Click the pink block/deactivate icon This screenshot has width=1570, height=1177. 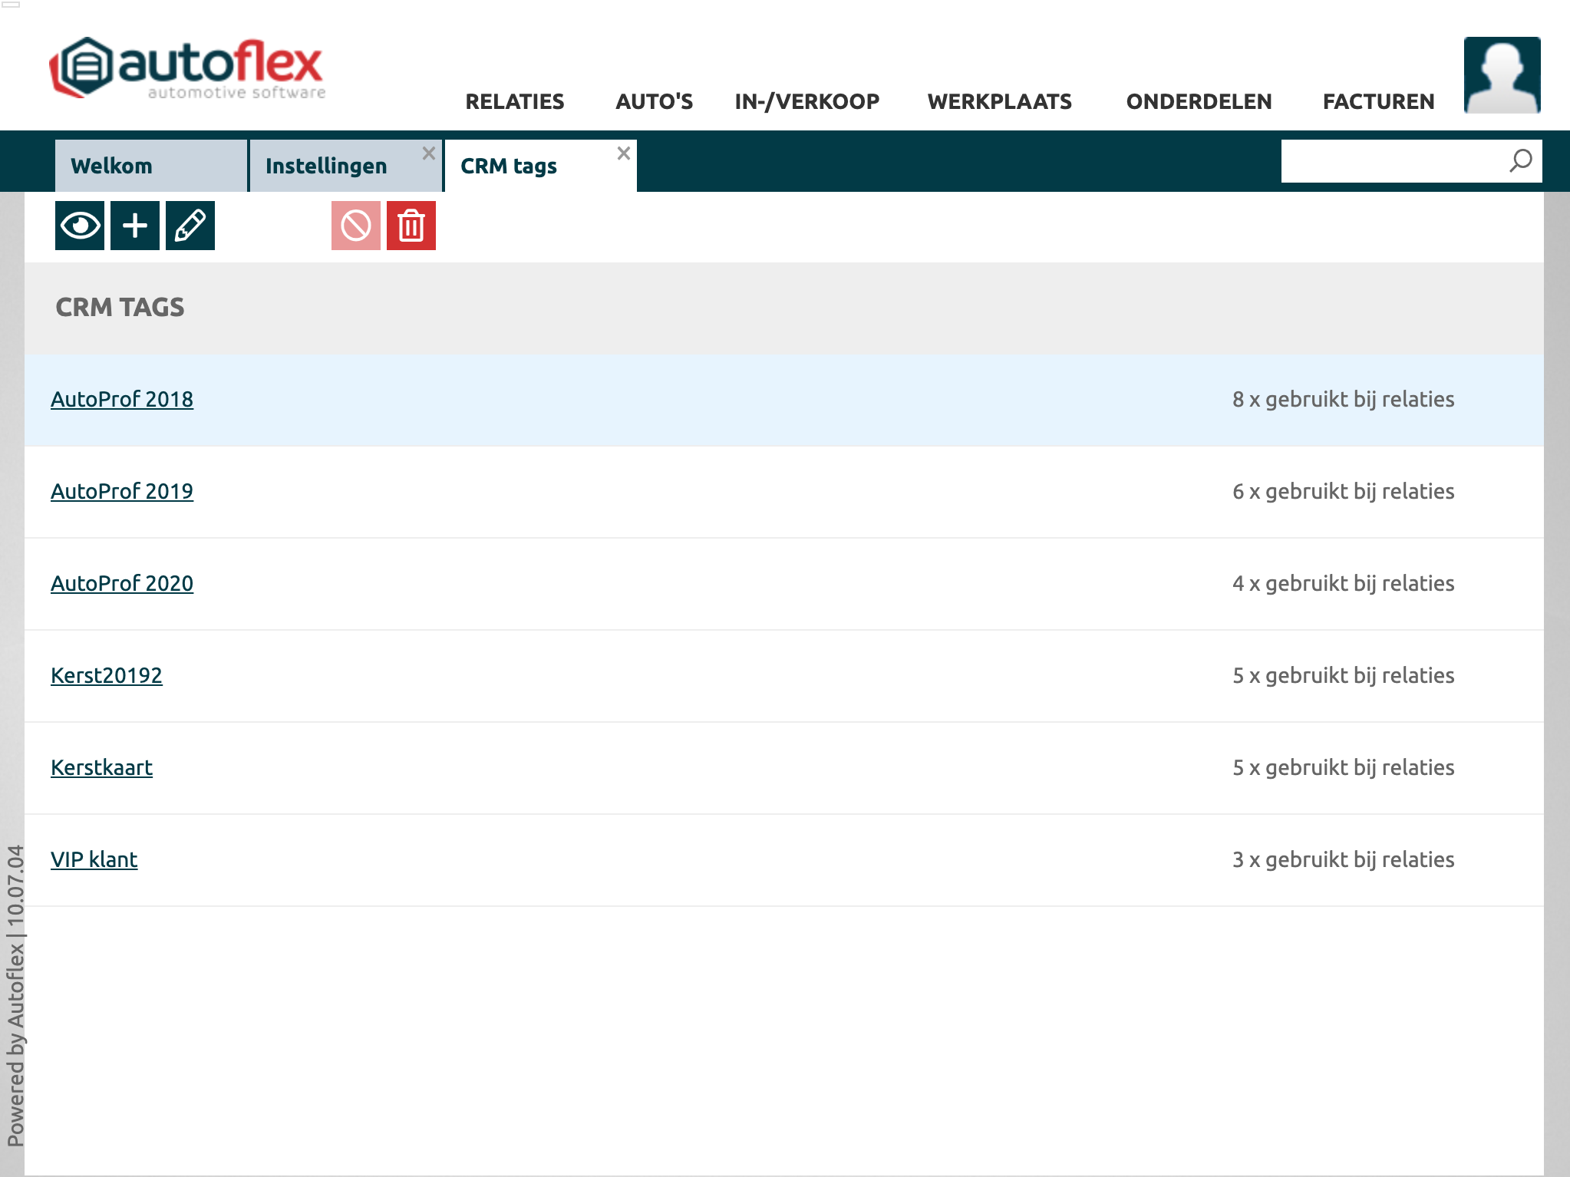(356, 226)
